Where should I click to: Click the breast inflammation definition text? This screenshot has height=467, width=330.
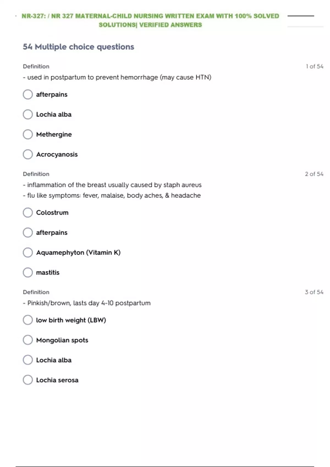pos(112,185)
